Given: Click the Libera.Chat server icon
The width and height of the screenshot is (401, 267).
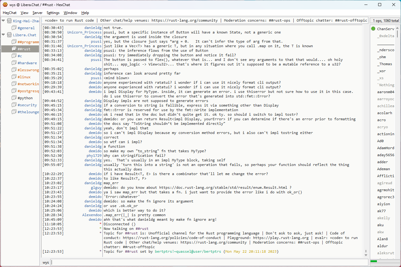Looking at the screenshot, I should pos(9,35).
